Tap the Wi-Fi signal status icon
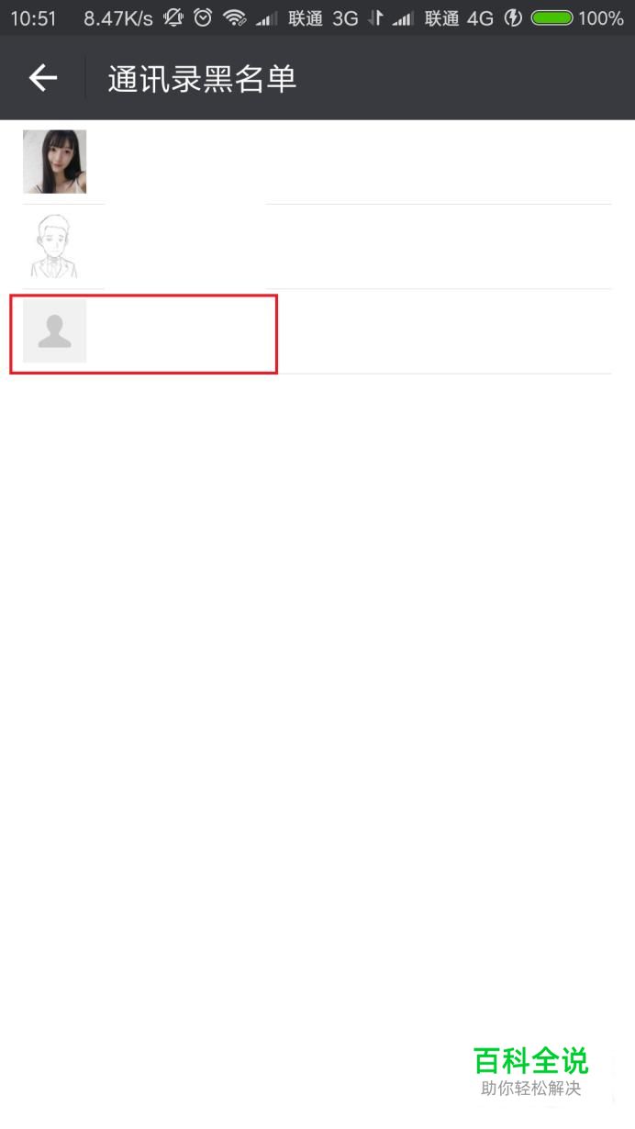 coord(235,17)
